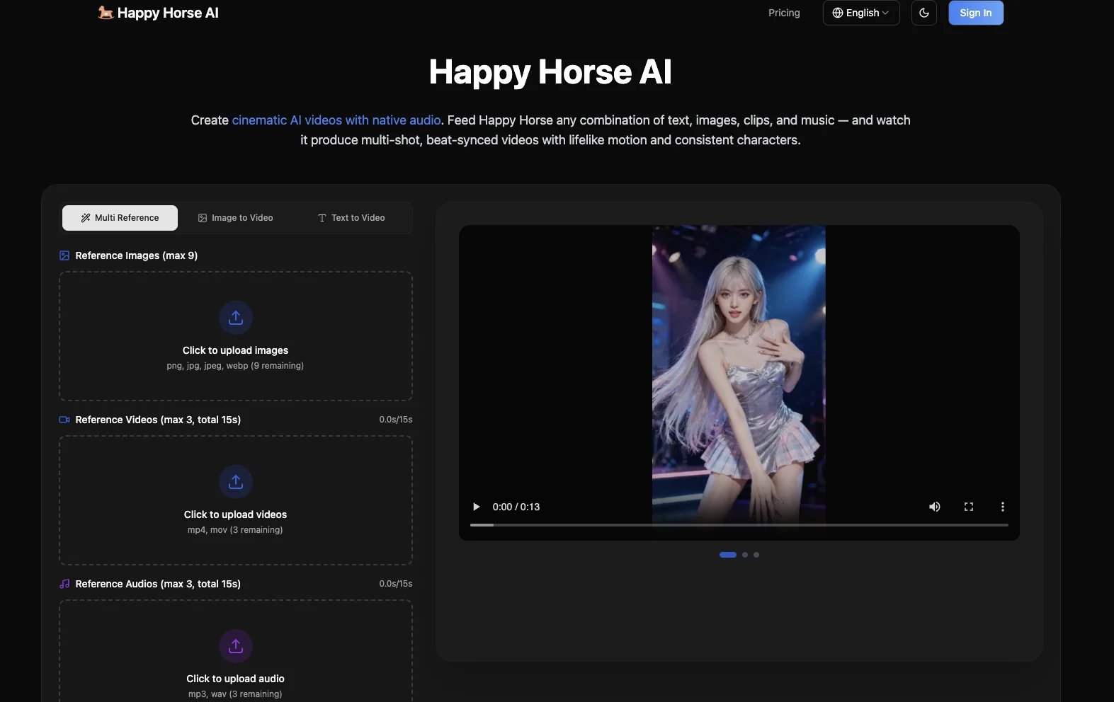
Task: Click the 'png, jpg, jpeg, webp (9 remaining)' text
Action: point(235,366)
